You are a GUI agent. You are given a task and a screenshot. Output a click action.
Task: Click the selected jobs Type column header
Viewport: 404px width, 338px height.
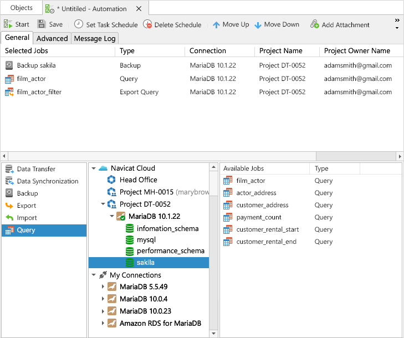(150, 51)
